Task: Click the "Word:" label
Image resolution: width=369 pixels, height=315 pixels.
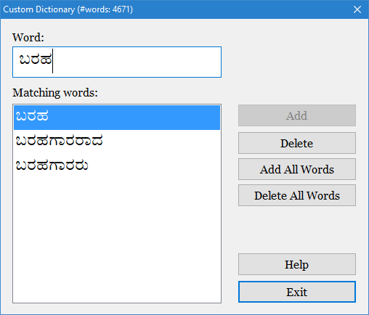Action: coord(28,38)
